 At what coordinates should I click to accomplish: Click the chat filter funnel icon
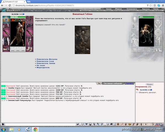tap(86, 124)
